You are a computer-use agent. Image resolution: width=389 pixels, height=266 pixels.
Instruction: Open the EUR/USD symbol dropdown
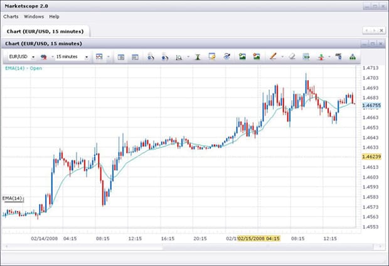21,56
